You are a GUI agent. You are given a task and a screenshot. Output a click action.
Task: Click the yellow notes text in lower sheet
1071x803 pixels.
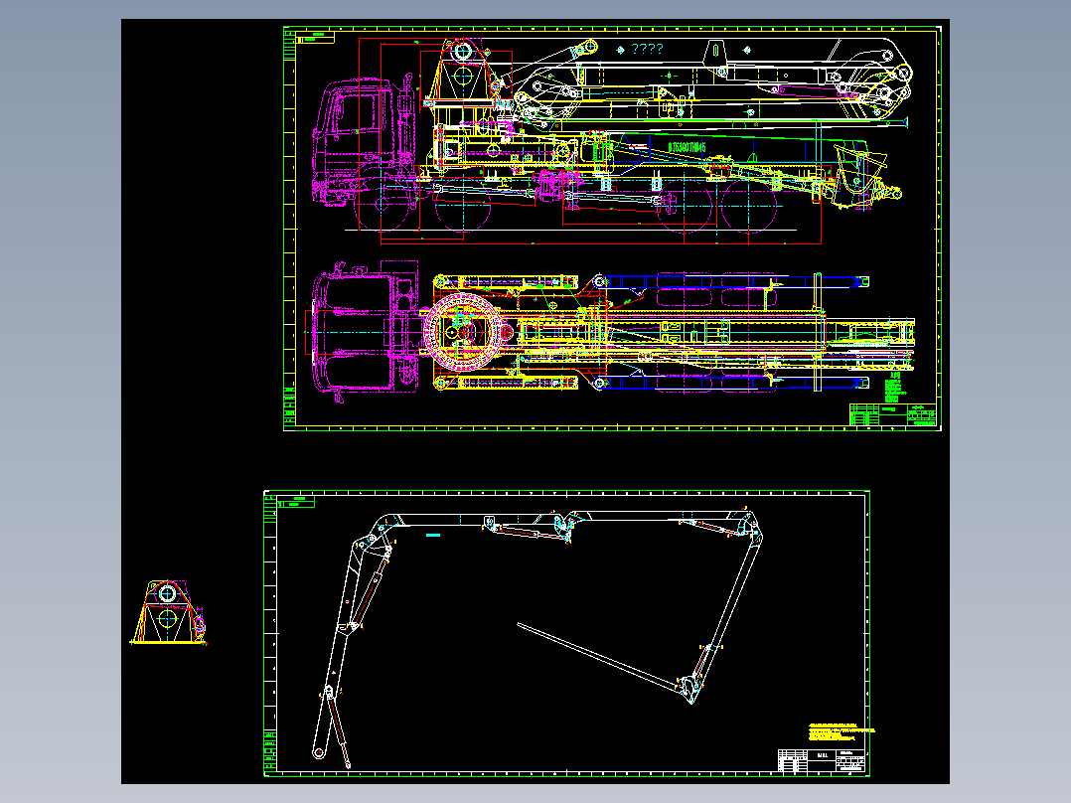pyautogui.click(x=841, y=731)
